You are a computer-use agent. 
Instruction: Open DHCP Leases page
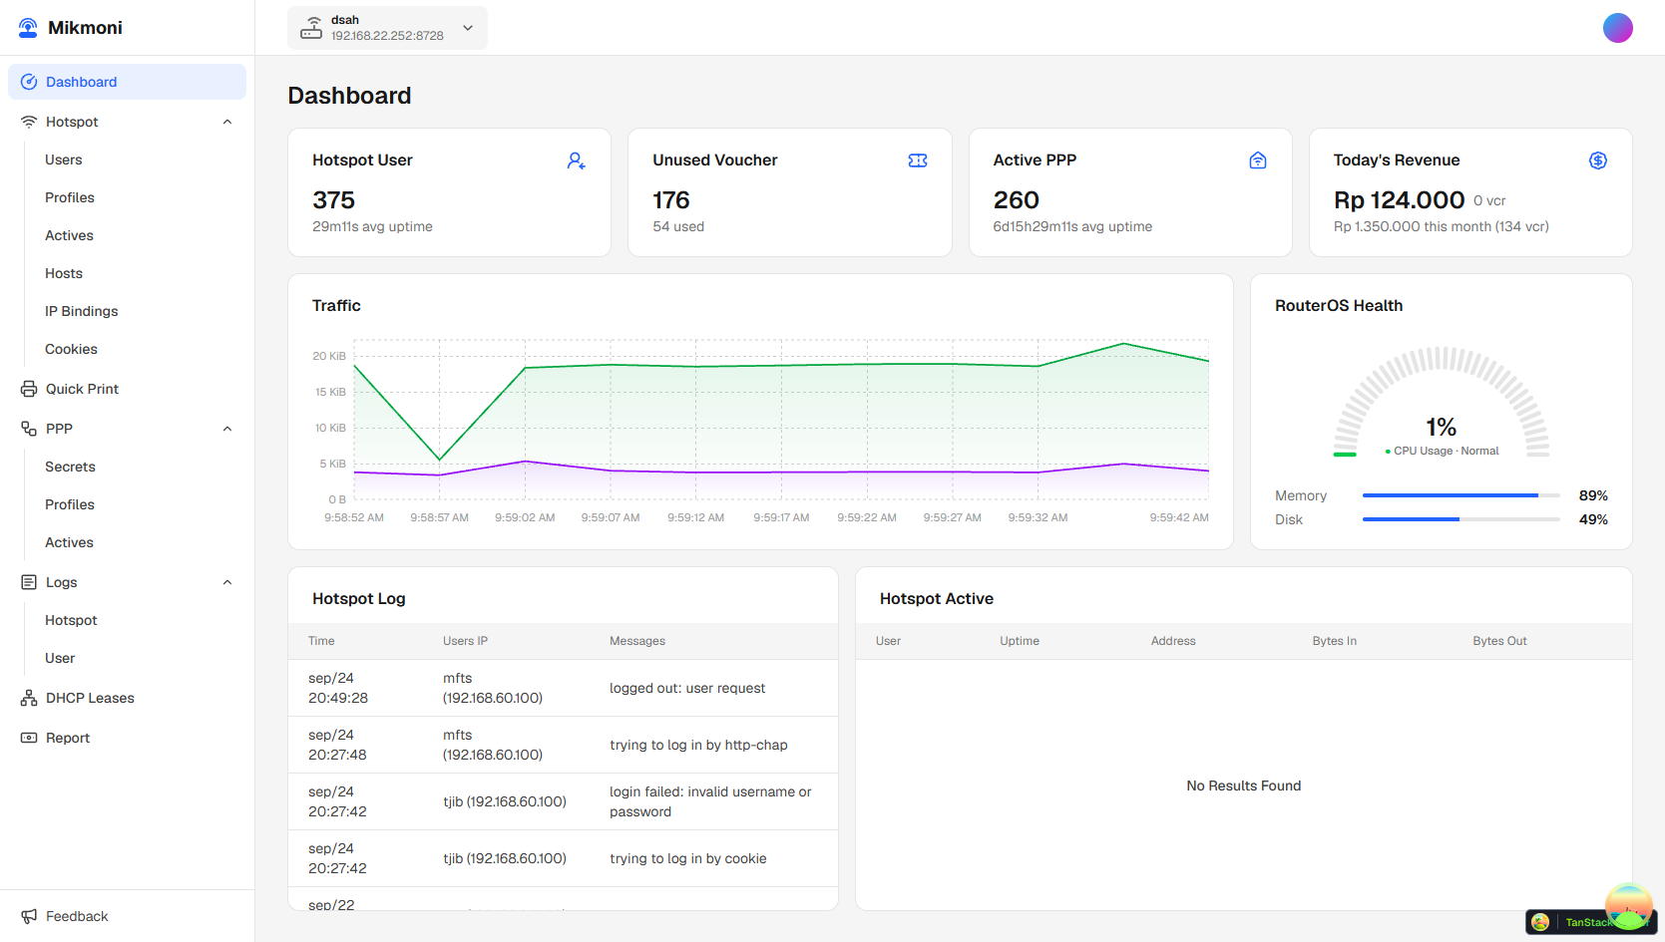pyautogui.click(x=90, y=698)
